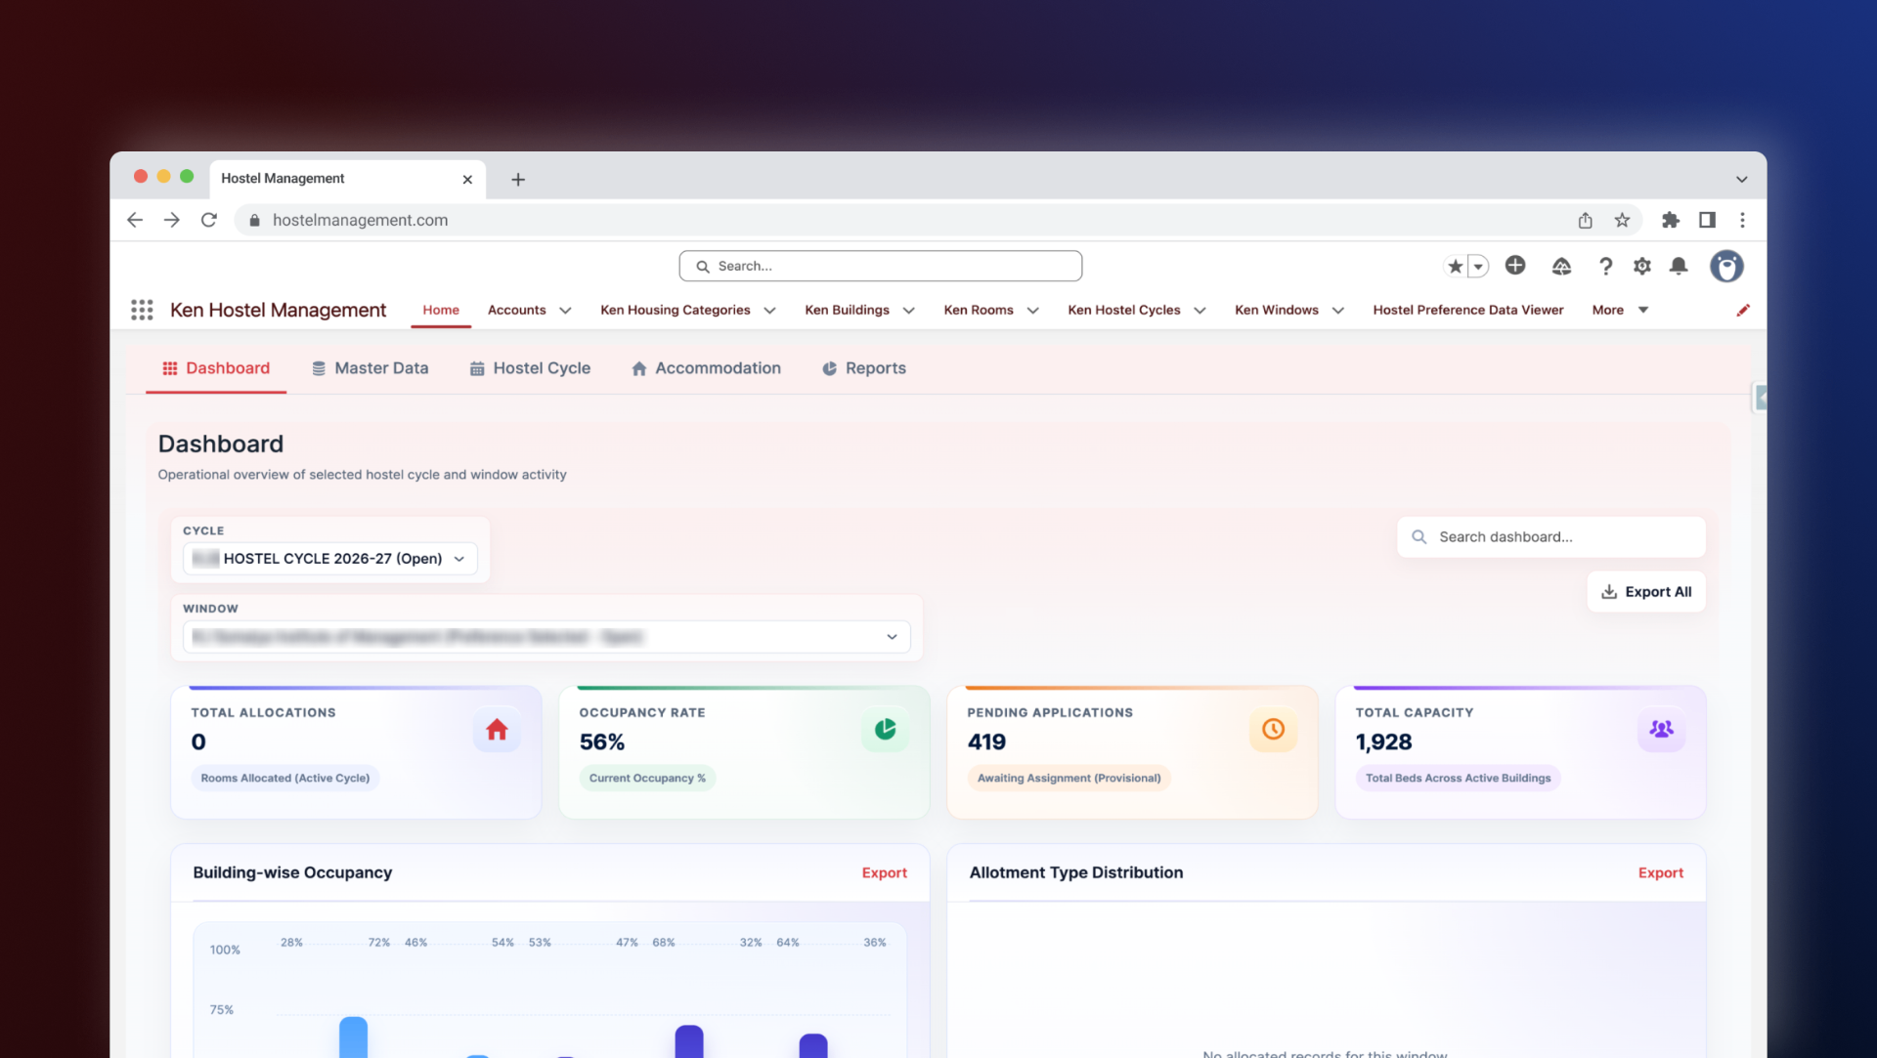1877x1058 pixels.
Task: Expand the browser tab list chevron
Action: (x=1741, y=179)
